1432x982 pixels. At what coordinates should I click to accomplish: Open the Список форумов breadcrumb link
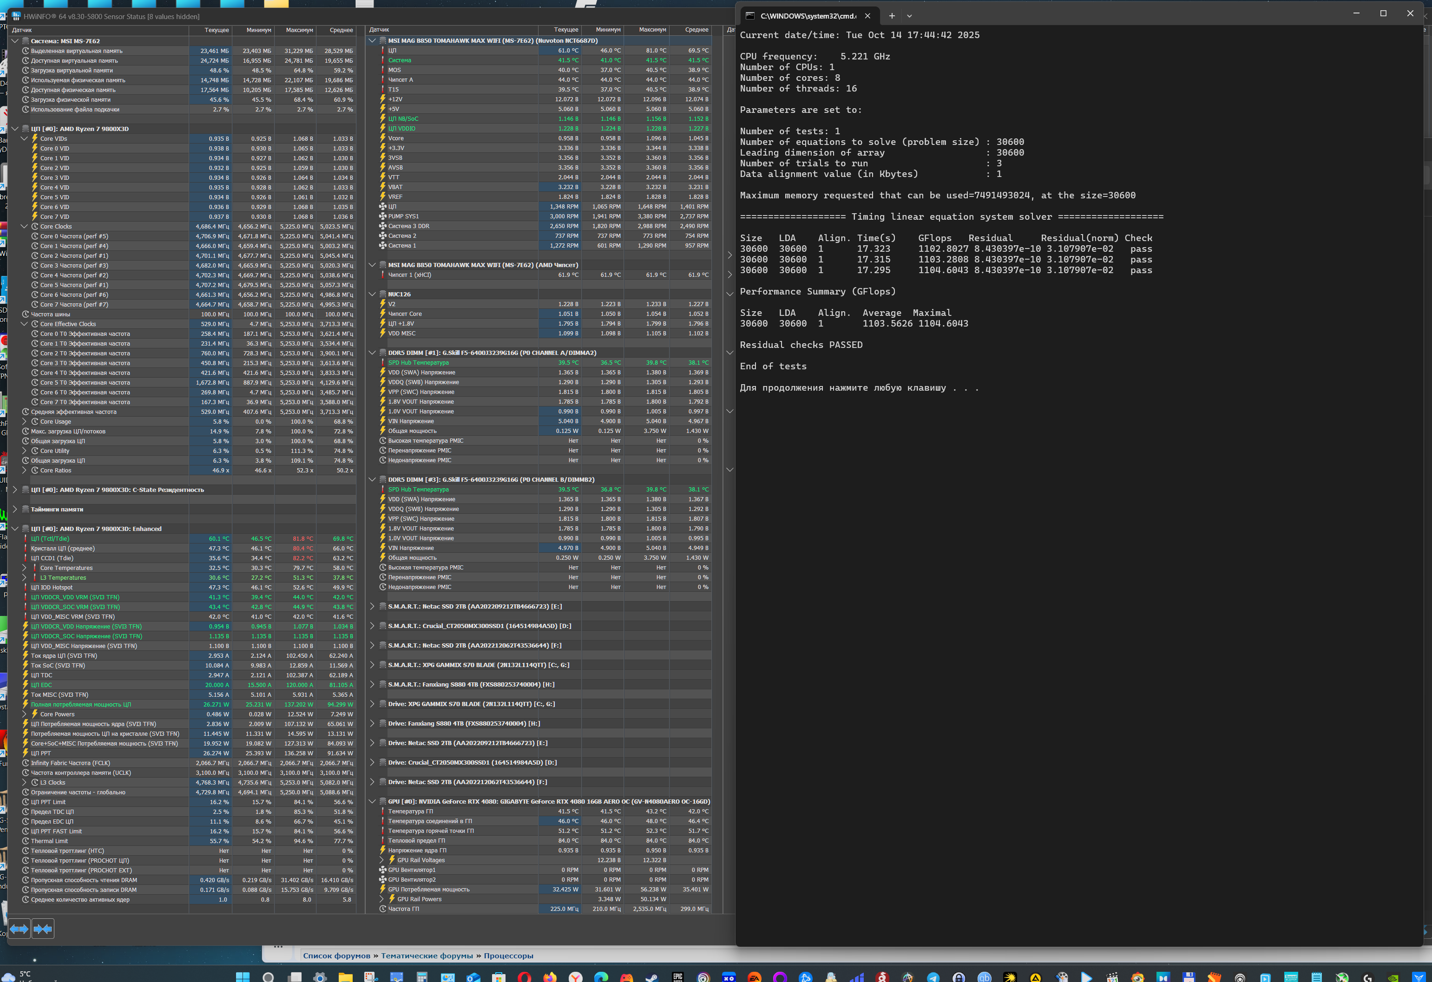click(x=336, y=956)
